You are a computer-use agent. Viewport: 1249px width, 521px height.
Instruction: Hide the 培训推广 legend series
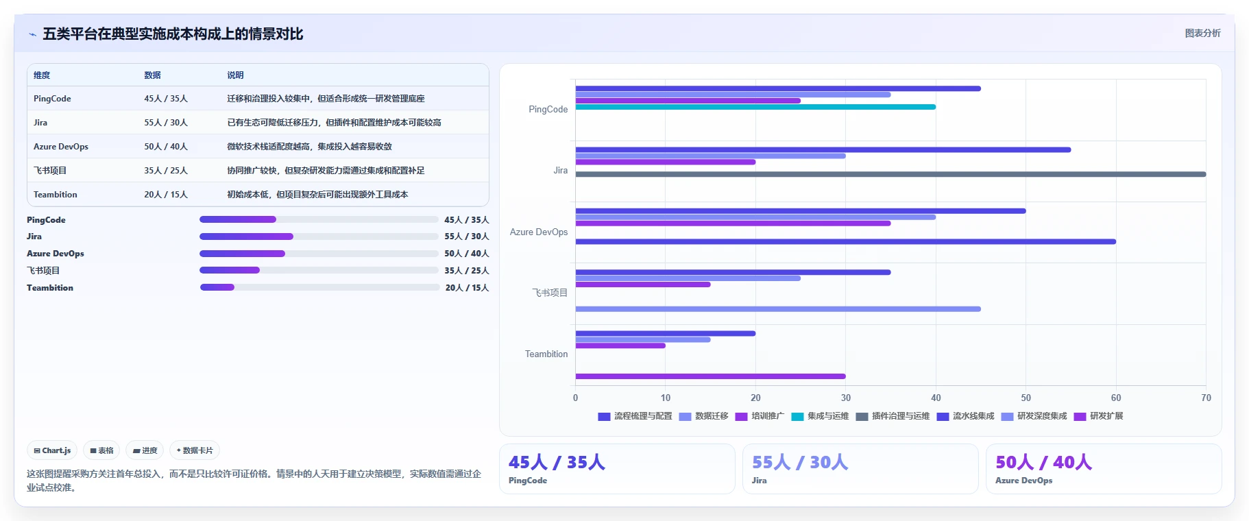pos(760,416)
